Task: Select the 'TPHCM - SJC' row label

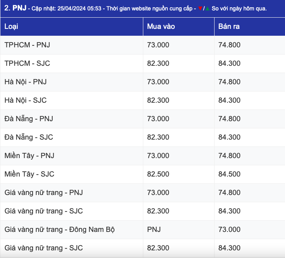Action: point(27,63)
